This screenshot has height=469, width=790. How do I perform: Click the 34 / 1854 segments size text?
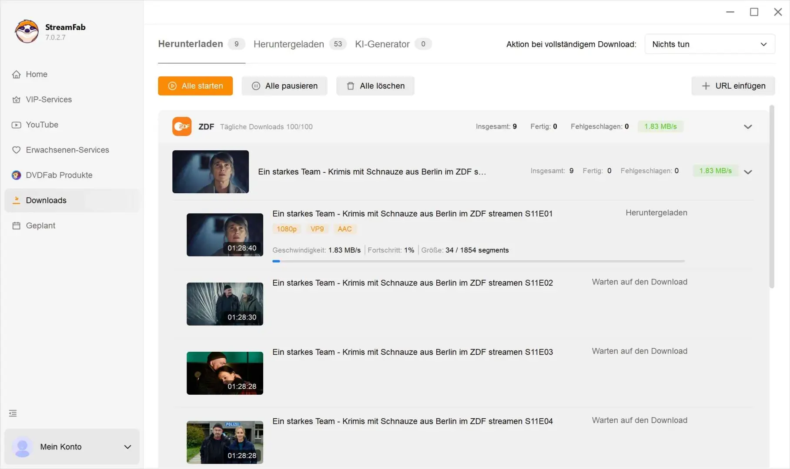coord(477,250)
